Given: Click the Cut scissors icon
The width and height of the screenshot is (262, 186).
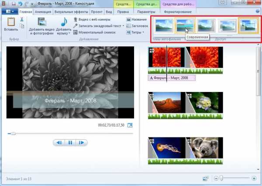Looking at the screenshot, I should pos(22,19).
